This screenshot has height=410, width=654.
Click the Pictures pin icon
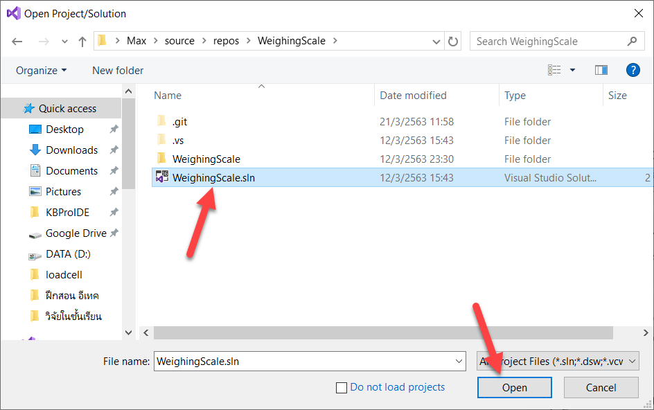click(x=114, y=192)
